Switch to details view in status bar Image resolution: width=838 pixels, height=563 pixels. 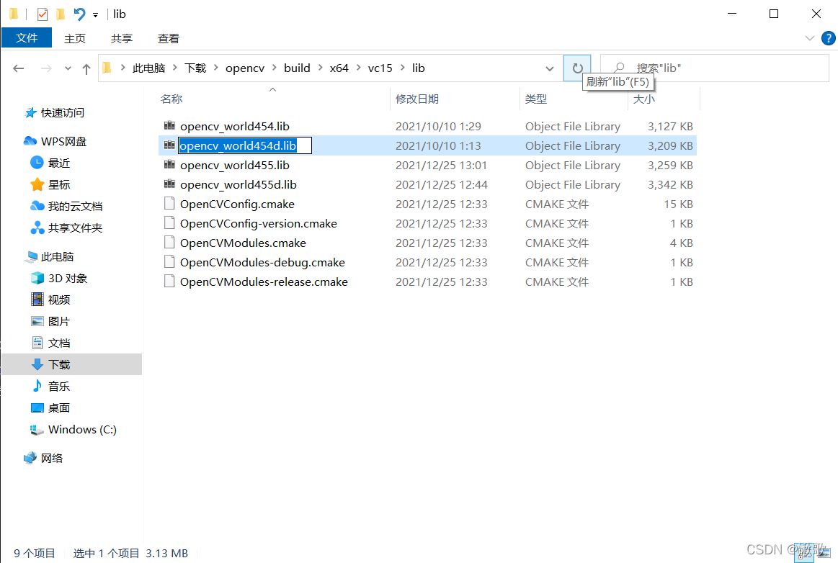click(805, 552)
